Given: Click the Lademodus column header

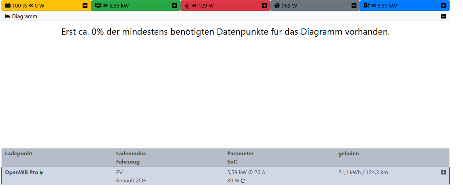Looking at the screenshot, I should pos(131,154).
